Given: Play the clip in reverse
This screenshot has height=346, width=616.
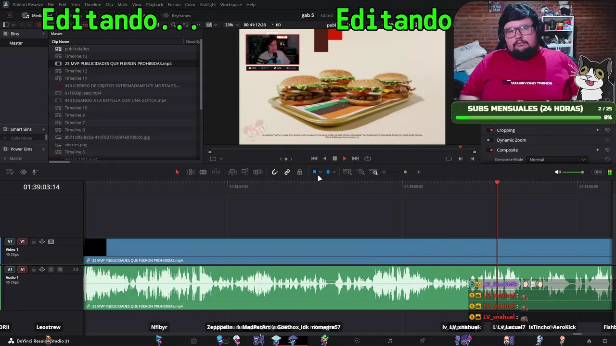Looking at the screenshot, I should pyautogui.click(x=325, y=159).
